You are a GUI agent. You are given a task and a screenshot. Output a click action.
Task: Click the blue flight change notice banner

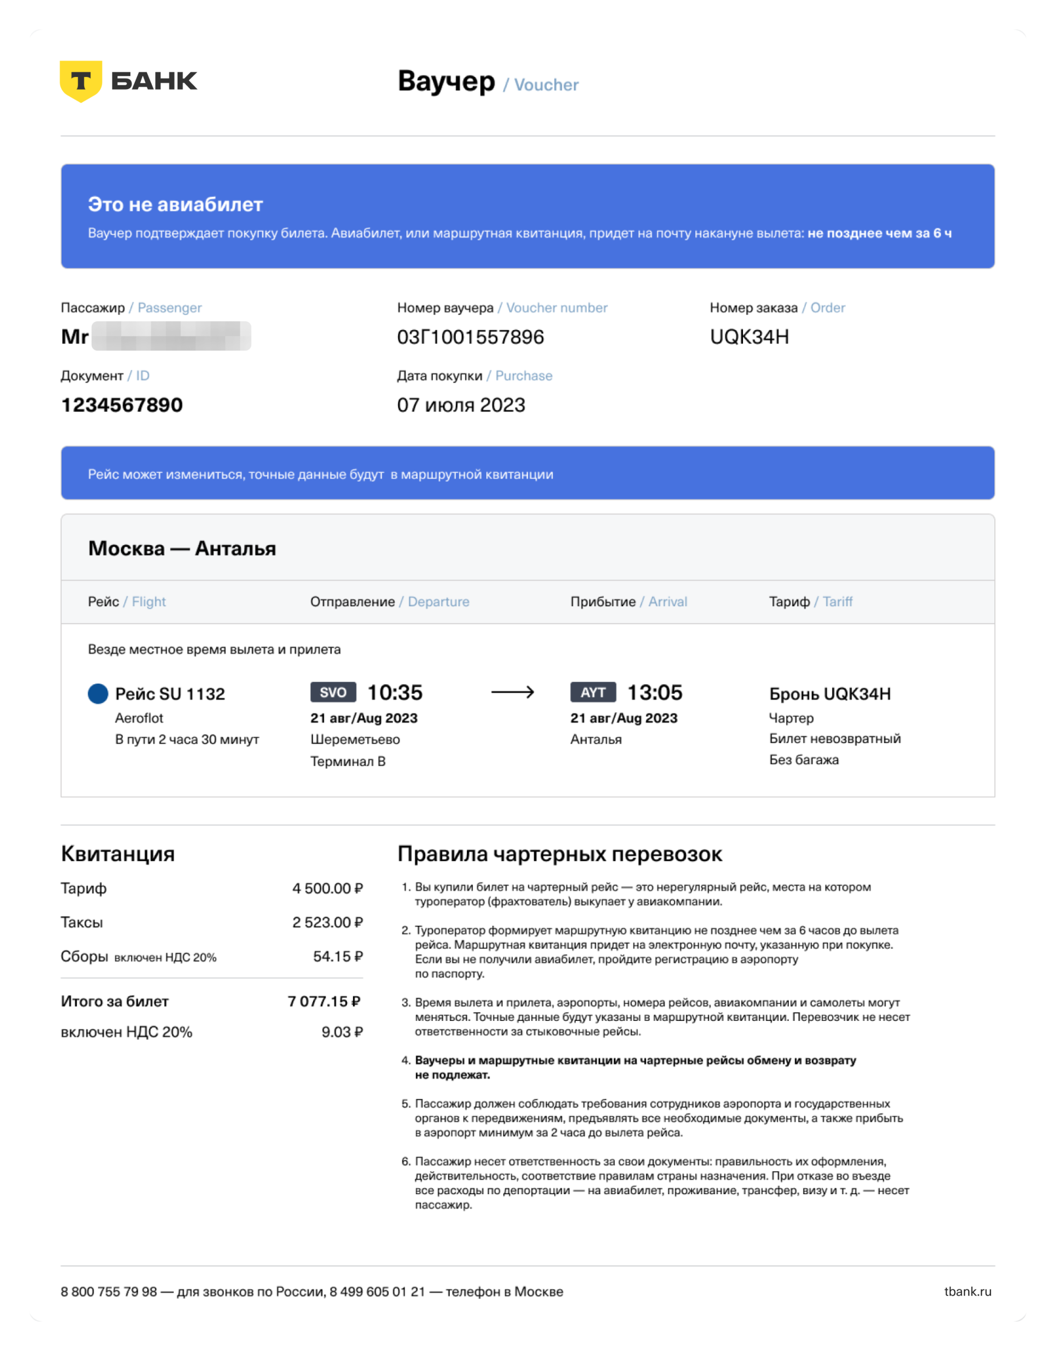tap(527, 473)
